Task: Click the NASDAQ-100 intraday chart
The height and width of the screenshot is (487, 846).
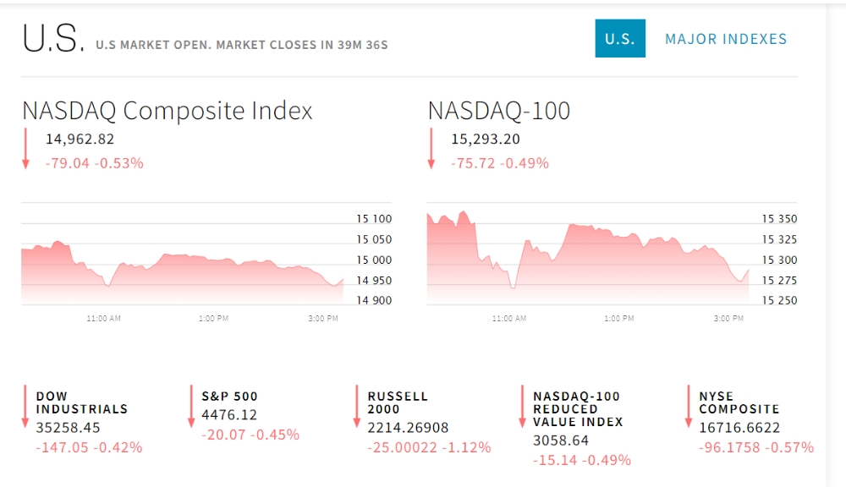Action: [x=588, y=254]
